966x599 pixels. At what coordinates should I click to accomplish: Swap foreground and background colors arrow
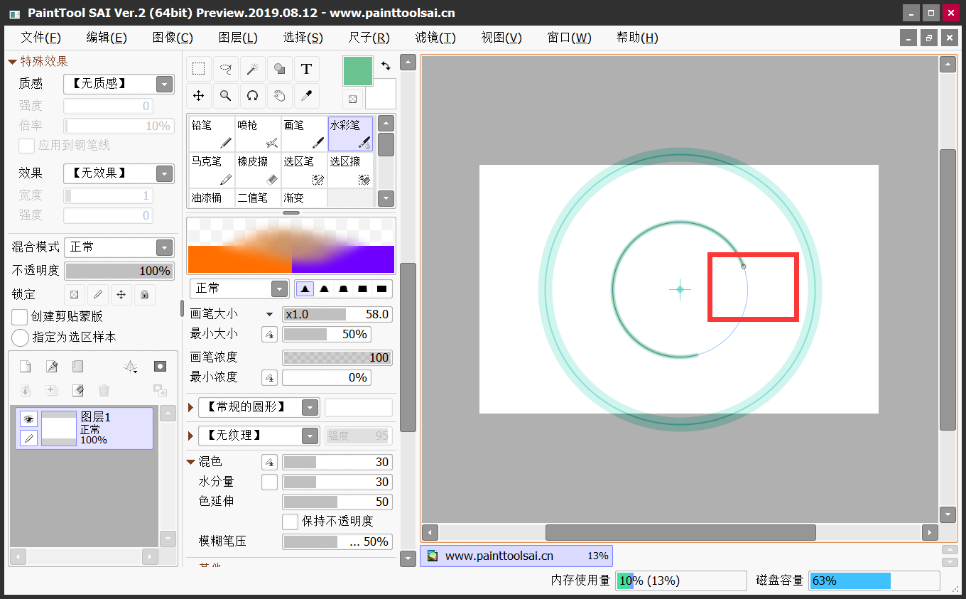coord(386,66)
